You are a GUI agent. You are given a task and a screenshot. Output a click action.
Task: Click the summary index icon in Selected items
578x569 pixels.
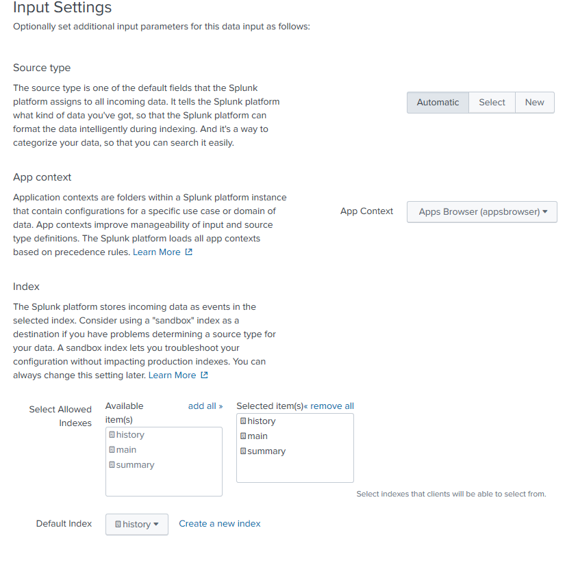pos(243,451)
